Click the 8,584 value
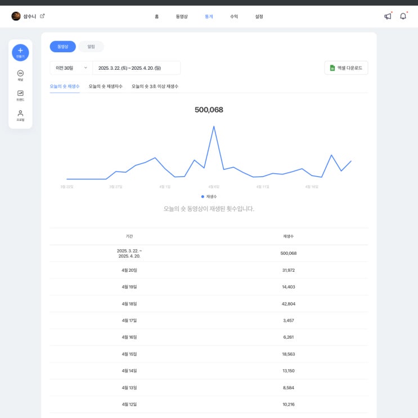This screenshot has width=418, height=418. [289, 388]
